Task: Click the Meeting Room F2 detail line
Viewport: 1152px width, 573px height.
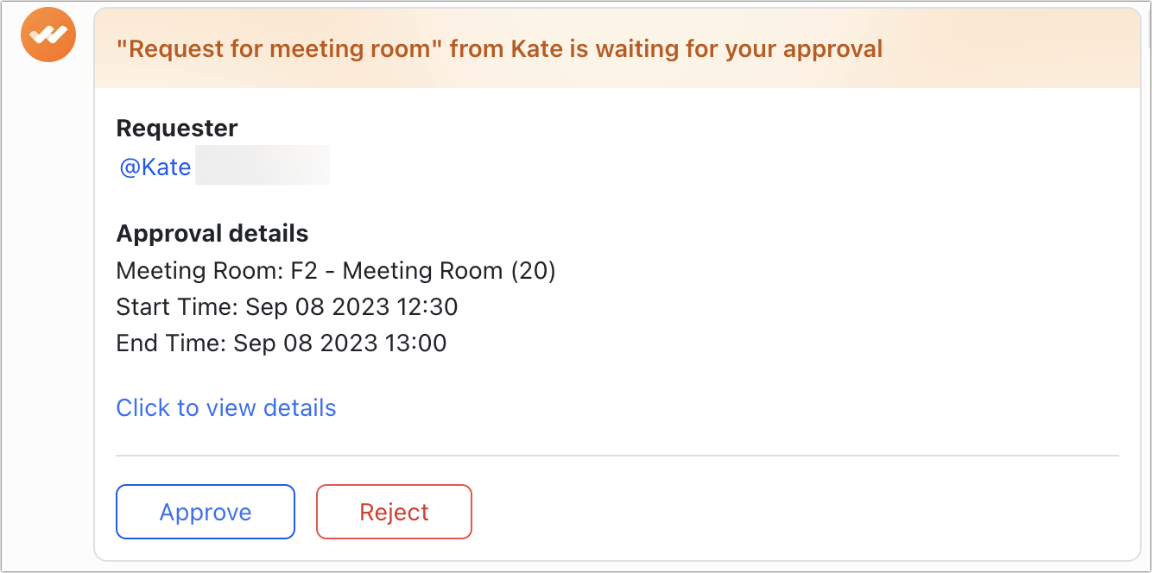Action: click(335, 270)
